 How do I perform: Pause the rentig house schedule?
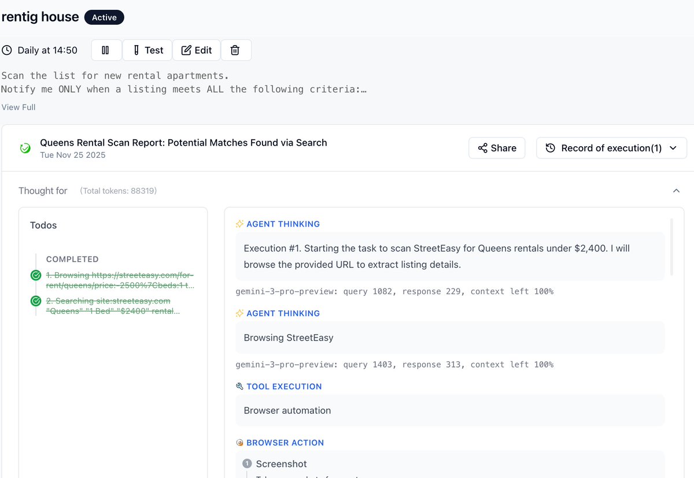[106, 50]
